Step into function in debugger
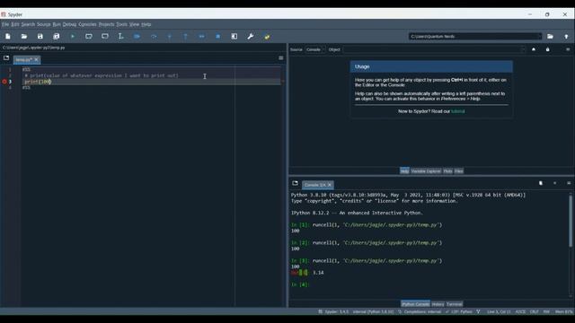 (170, 36)
